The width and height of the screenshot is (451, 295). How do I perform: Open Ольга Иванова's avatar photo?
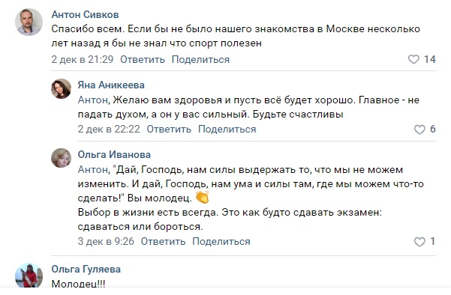pyautogui.click(x=61, y=158)
